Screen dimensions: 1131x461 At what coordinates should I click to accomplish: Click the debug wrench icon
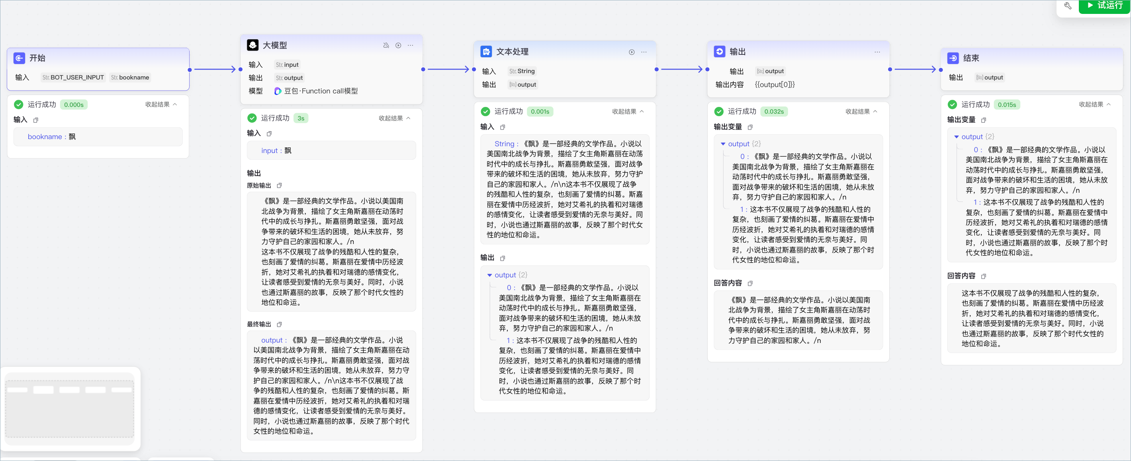point(1068,6)
